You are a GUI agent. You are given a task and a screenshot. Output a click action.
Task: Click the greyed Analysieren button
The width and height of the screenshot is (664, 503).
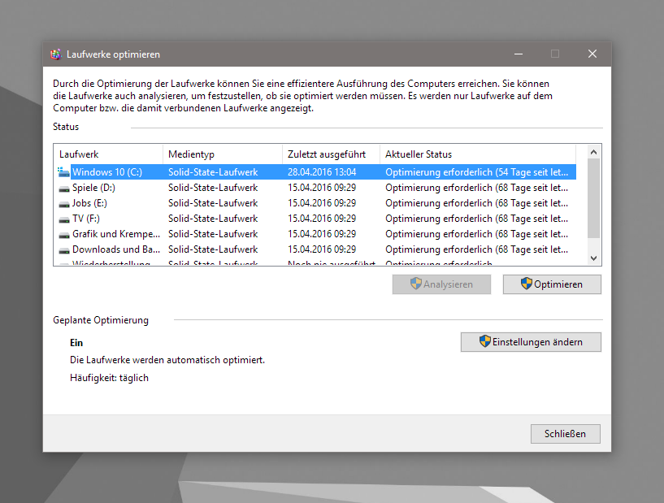pos(441,284)
